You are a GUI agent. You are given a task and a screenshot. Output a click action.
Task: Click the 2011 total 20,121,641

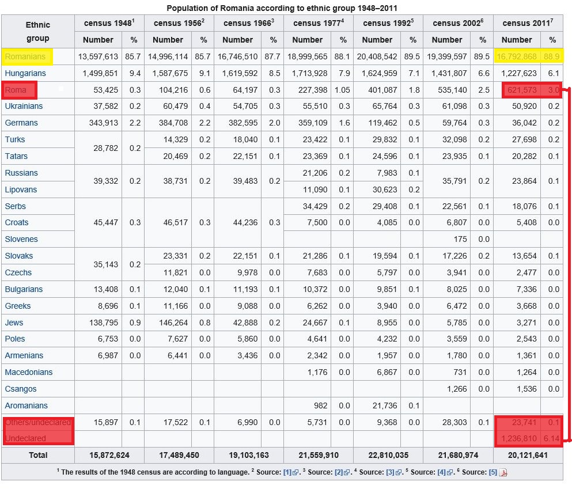click(528, 456)
